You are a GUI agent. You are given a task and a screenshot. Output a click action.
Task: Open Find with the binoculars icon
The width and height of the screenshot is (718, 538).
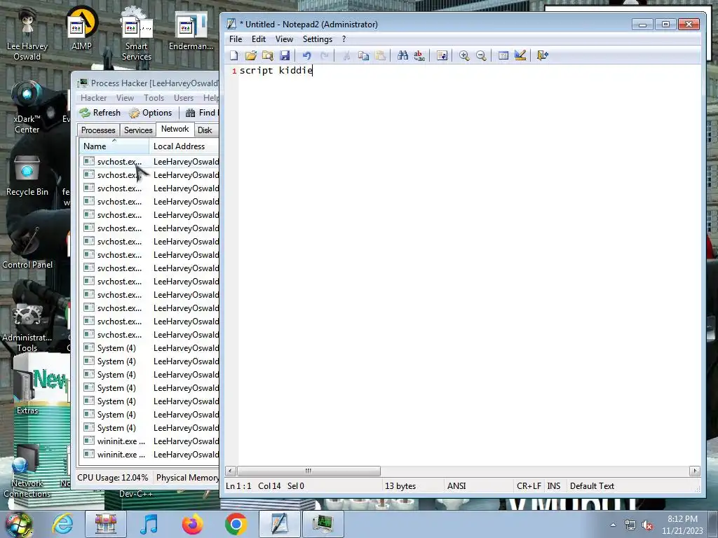click(x=402, y=55)
